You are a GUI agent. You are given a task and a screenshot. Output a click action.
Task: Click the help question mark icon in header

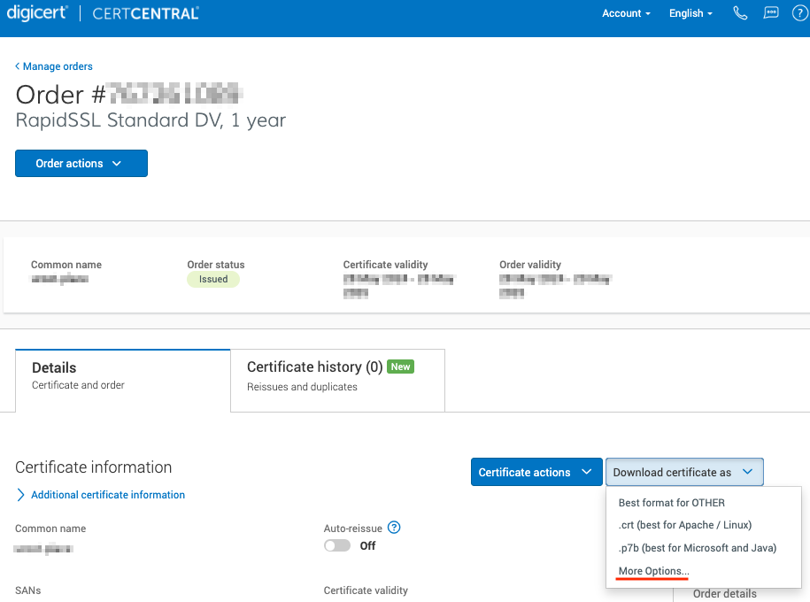pyautogui.click(x=800, y=13)
